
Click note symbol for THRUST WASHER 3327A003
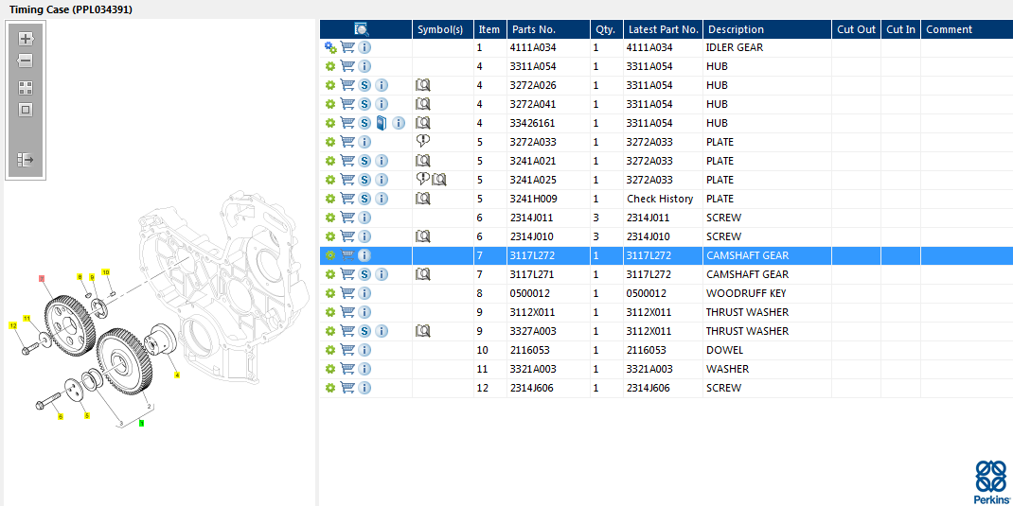pos(423,331)
